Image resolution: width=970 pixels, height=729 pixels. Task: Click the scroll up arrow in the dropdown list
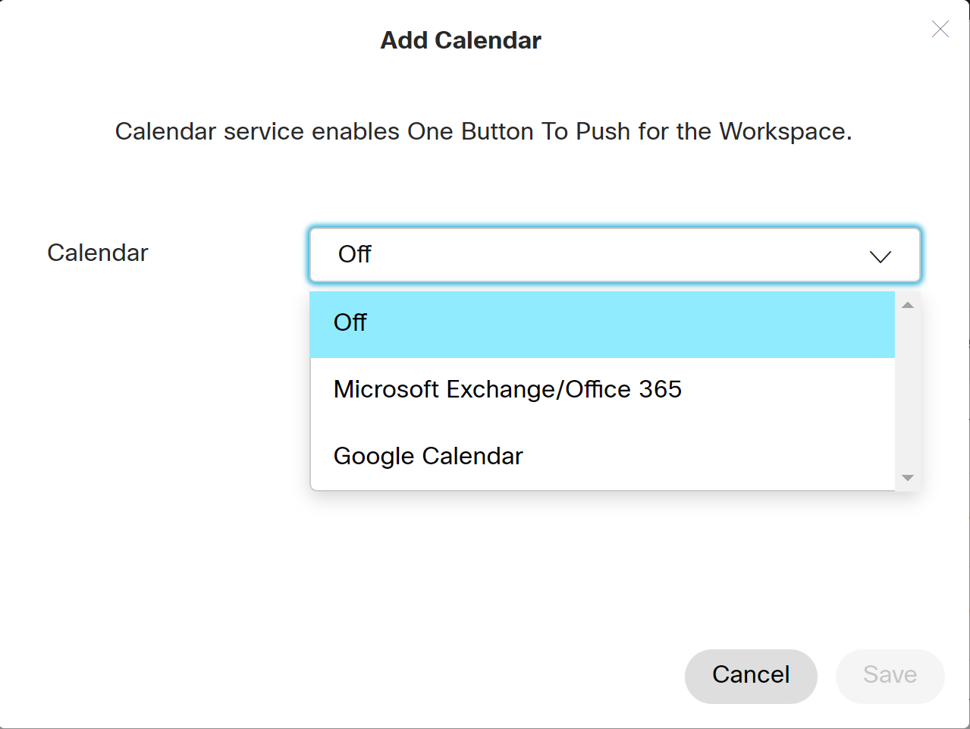[908, 305]
